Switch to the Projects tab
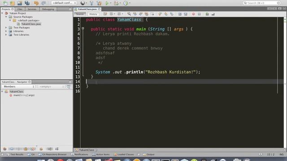Image resolution: width=287 pixels, height=161 pixels. [8, 9]
